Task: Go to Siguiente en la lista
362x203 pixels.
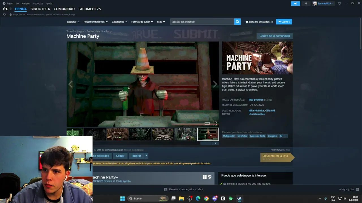Action: (277, 157)
